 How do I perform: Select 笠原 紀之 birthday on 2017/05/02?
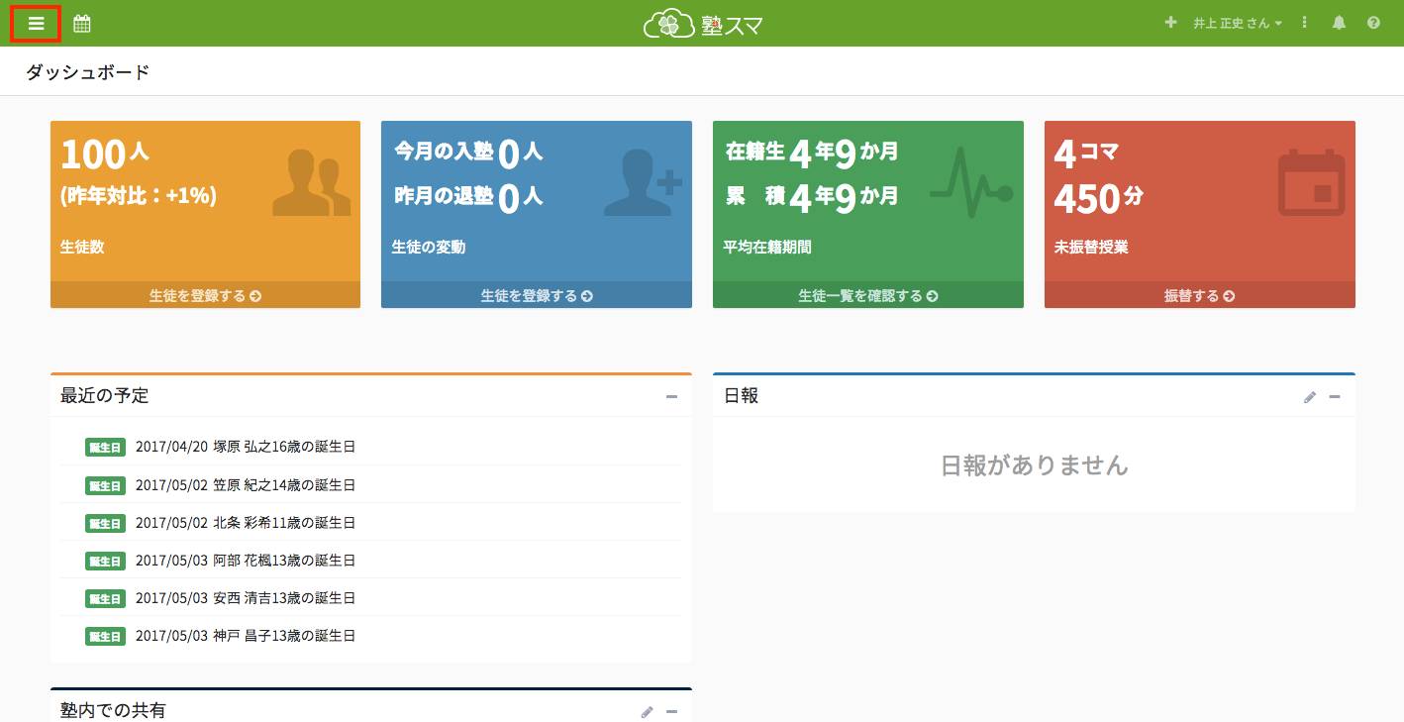245,485
